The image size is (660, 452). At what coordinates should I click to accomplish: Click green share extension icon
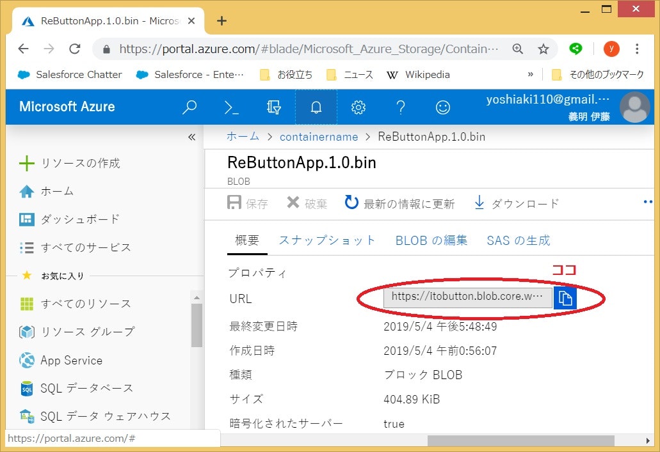point(575,49)
